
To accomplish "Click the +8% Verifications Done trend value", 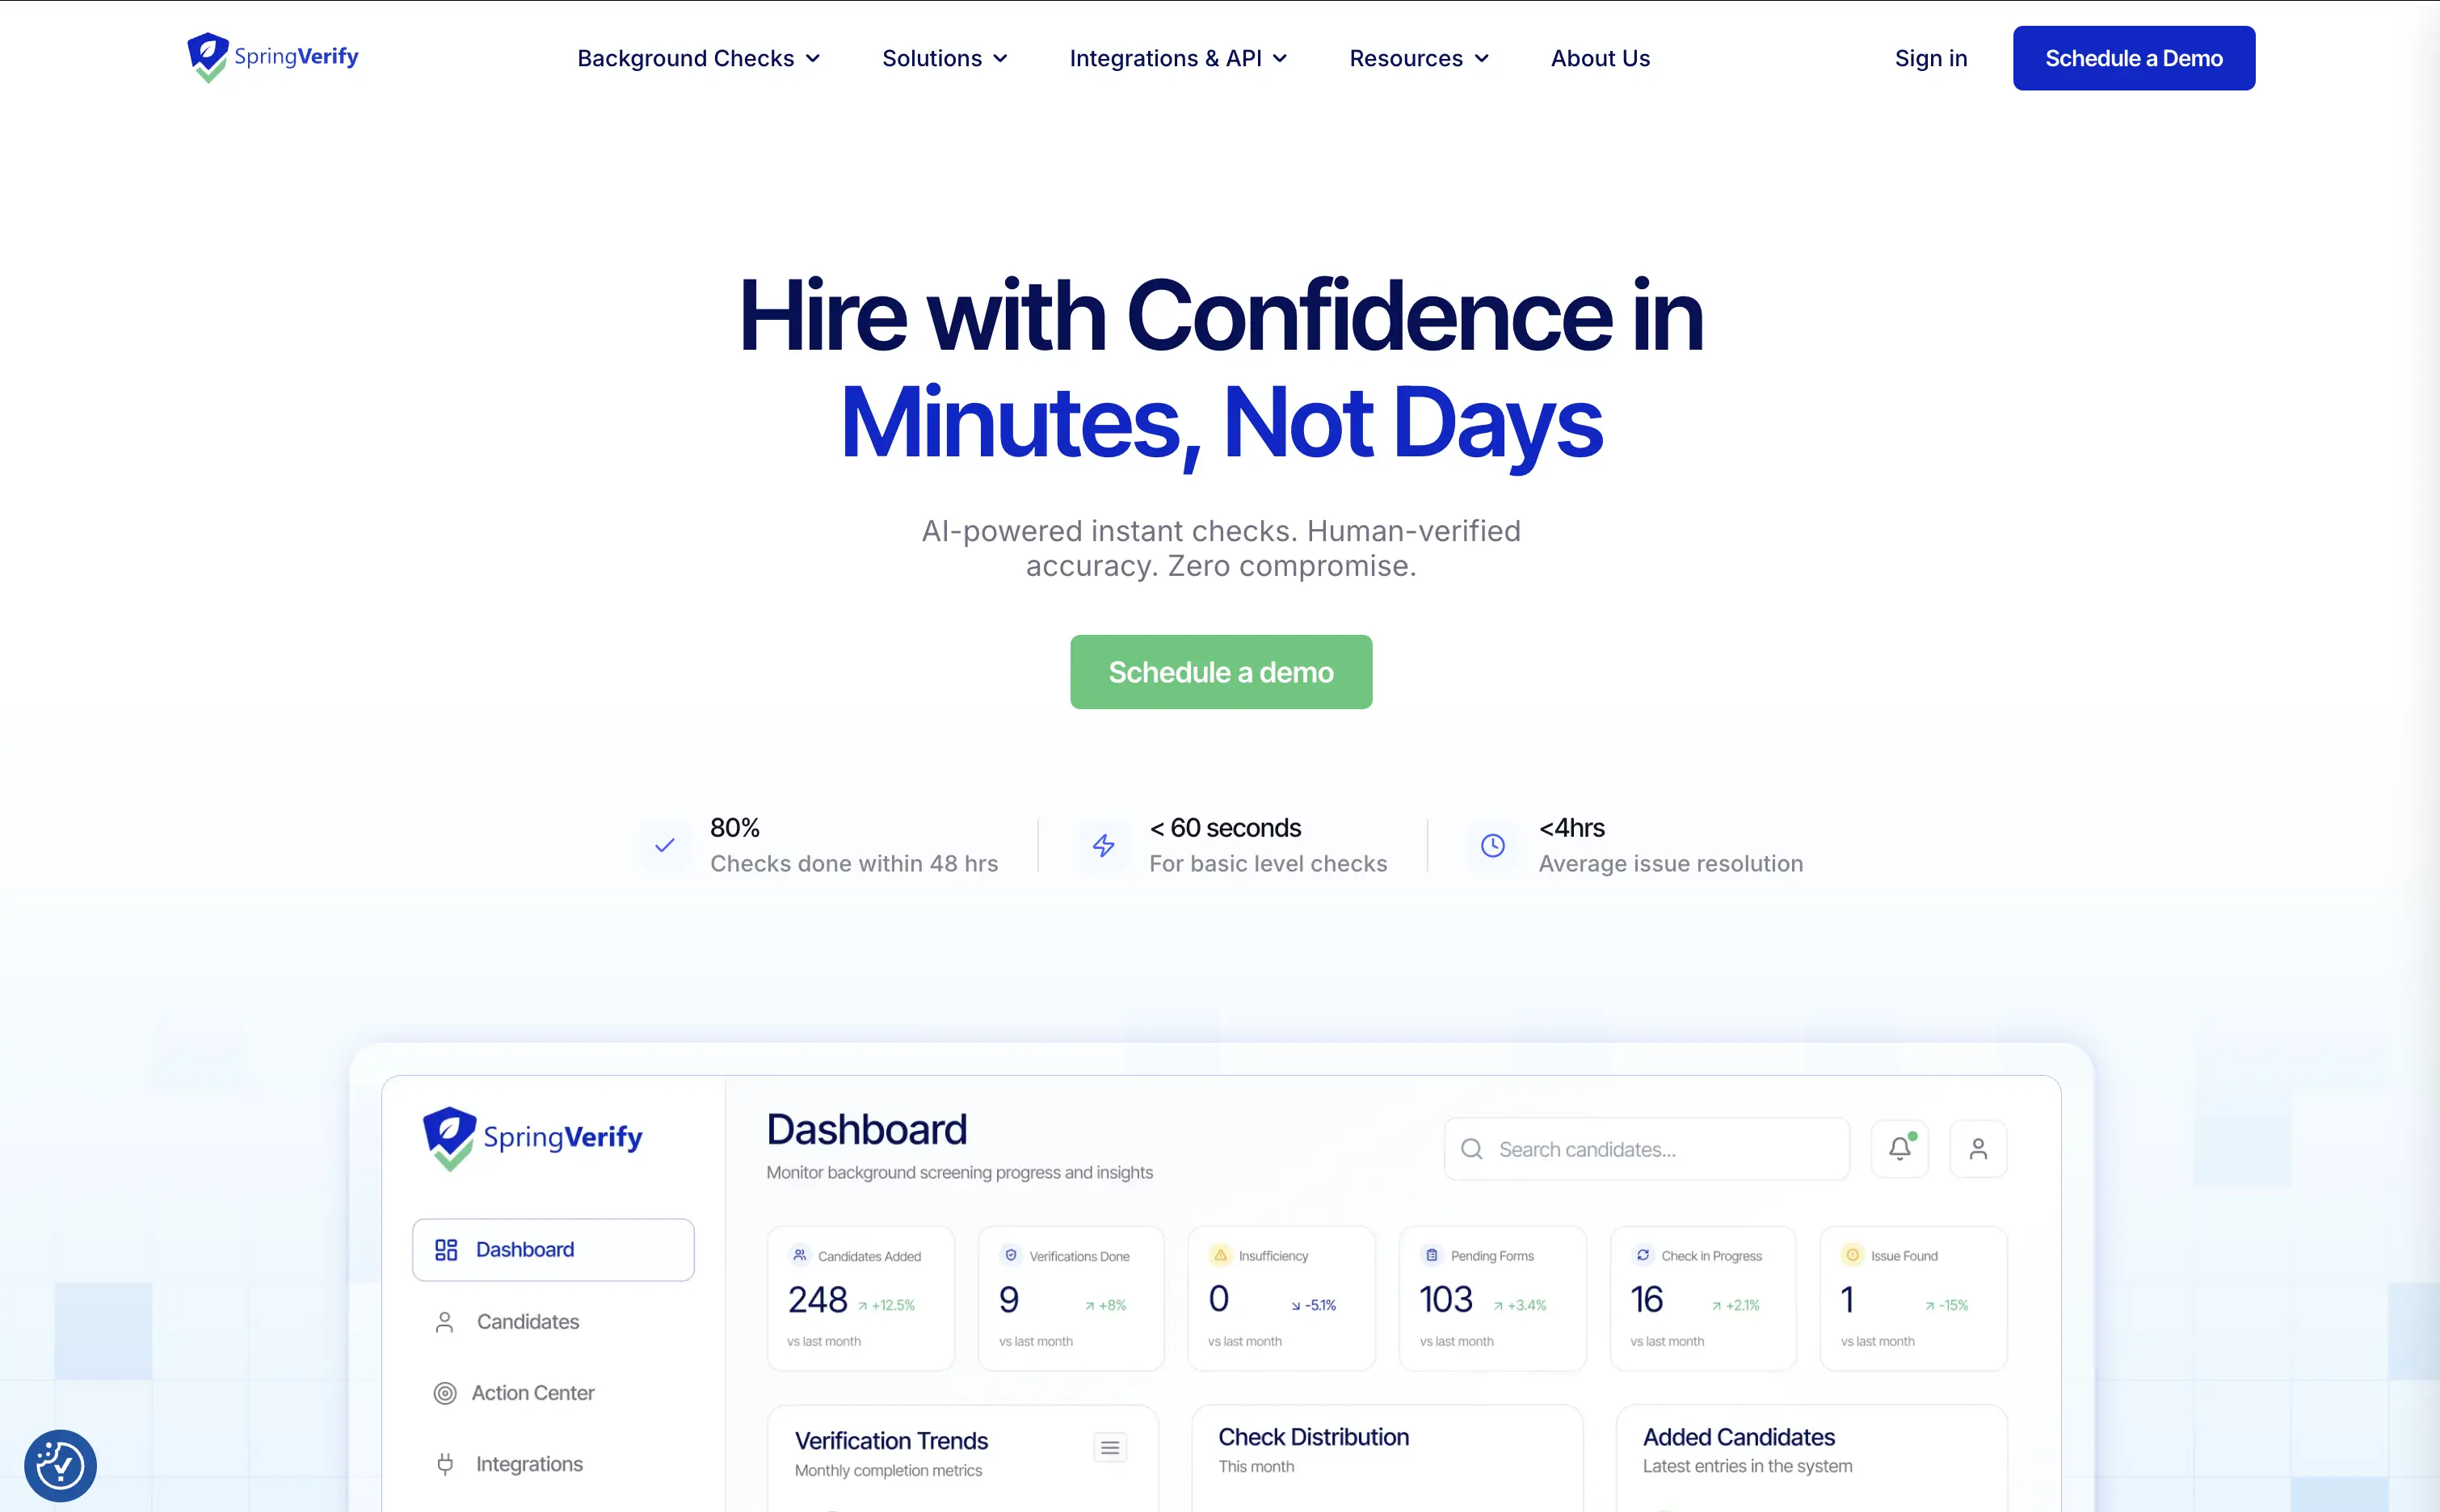I will (x=1106, y=1305).
